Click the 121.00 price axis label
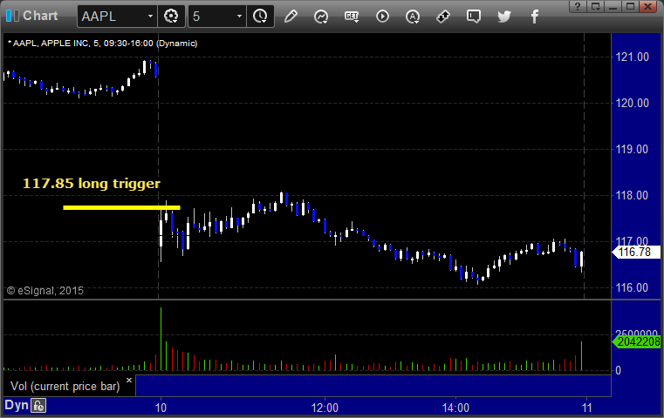The image size is (664, 418). pos(632,57)
